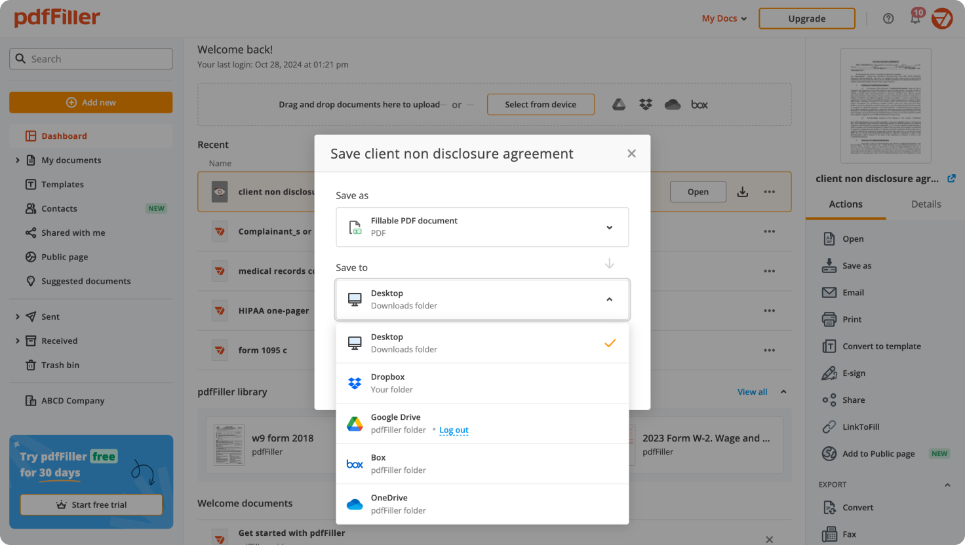Click the notifications bell icon

pos(915,18)
